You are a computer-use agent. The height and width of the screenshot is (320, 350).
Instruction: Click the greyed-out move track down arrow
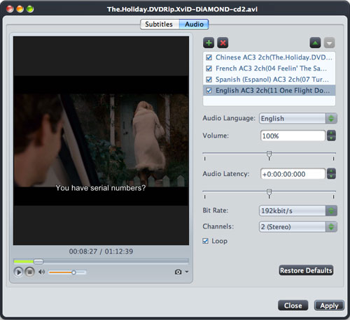coord(329,43)
